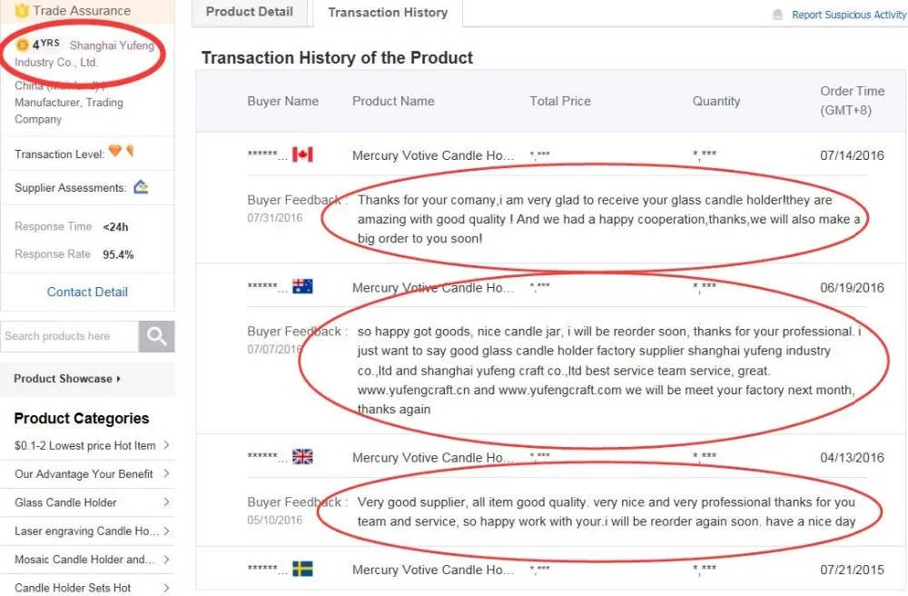This screenshot has width=908, height=596.
Task: Click the Australia flag icon
Action: (302, 287)
